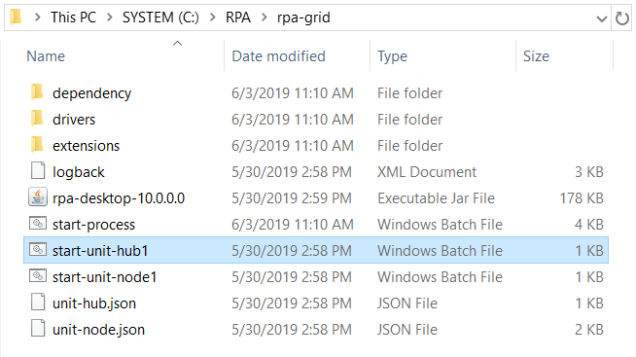
Task: Click the unit-hub.json file icon
Action: (38, 303)
